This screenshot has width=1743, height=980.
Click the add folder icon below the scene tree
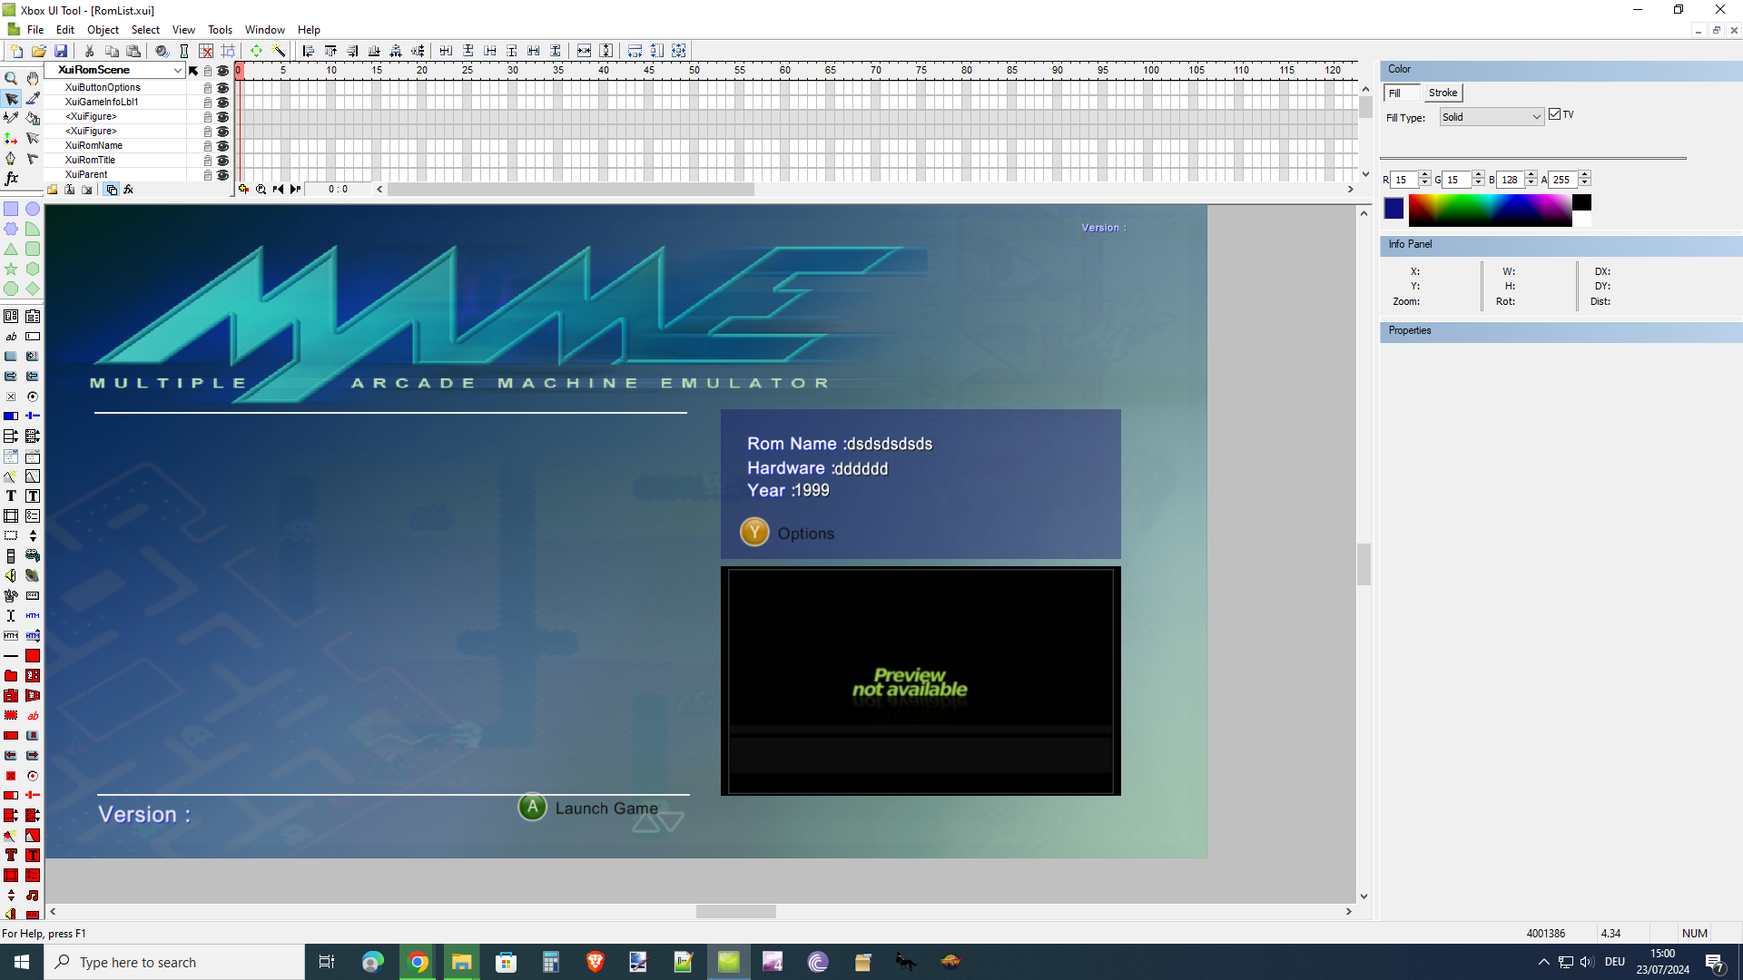(53, 190)
